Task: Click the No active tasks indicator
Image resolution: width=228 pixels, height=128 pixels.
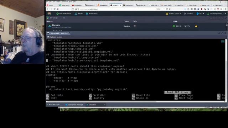Action: [x=53, y=105]
